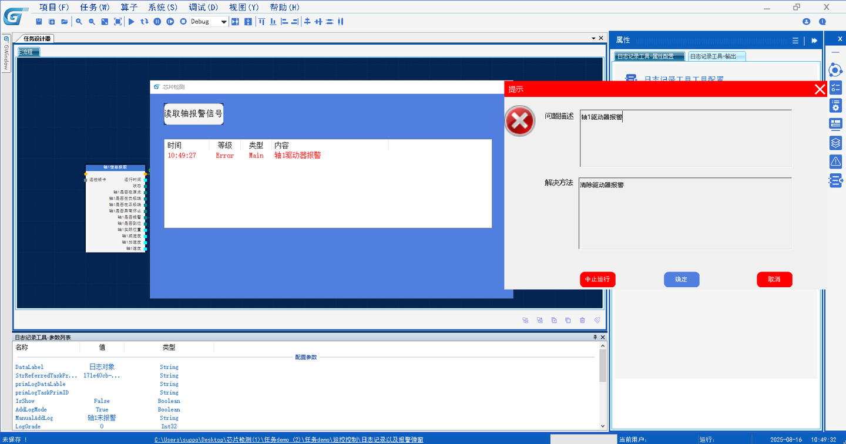Viewport: 846px width, 444px height.
Task: Align selected nodes to top
Action: click(261, 22)
